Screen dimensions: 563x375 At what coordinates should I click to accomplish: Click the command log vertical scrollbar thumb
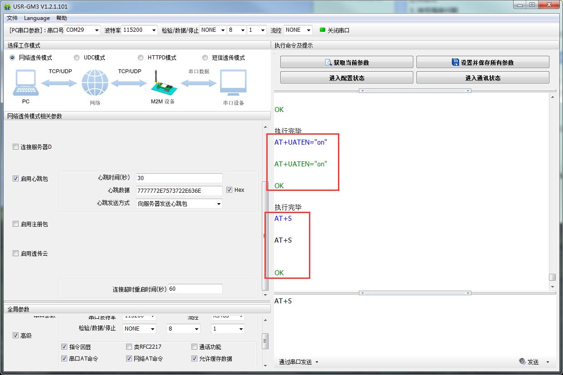point(552,277)
